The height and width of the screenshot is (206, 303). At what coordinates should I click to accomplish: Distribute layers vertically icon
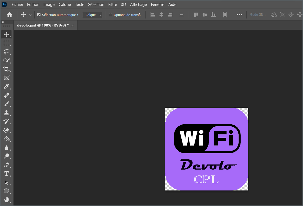[x=181, y=15]
